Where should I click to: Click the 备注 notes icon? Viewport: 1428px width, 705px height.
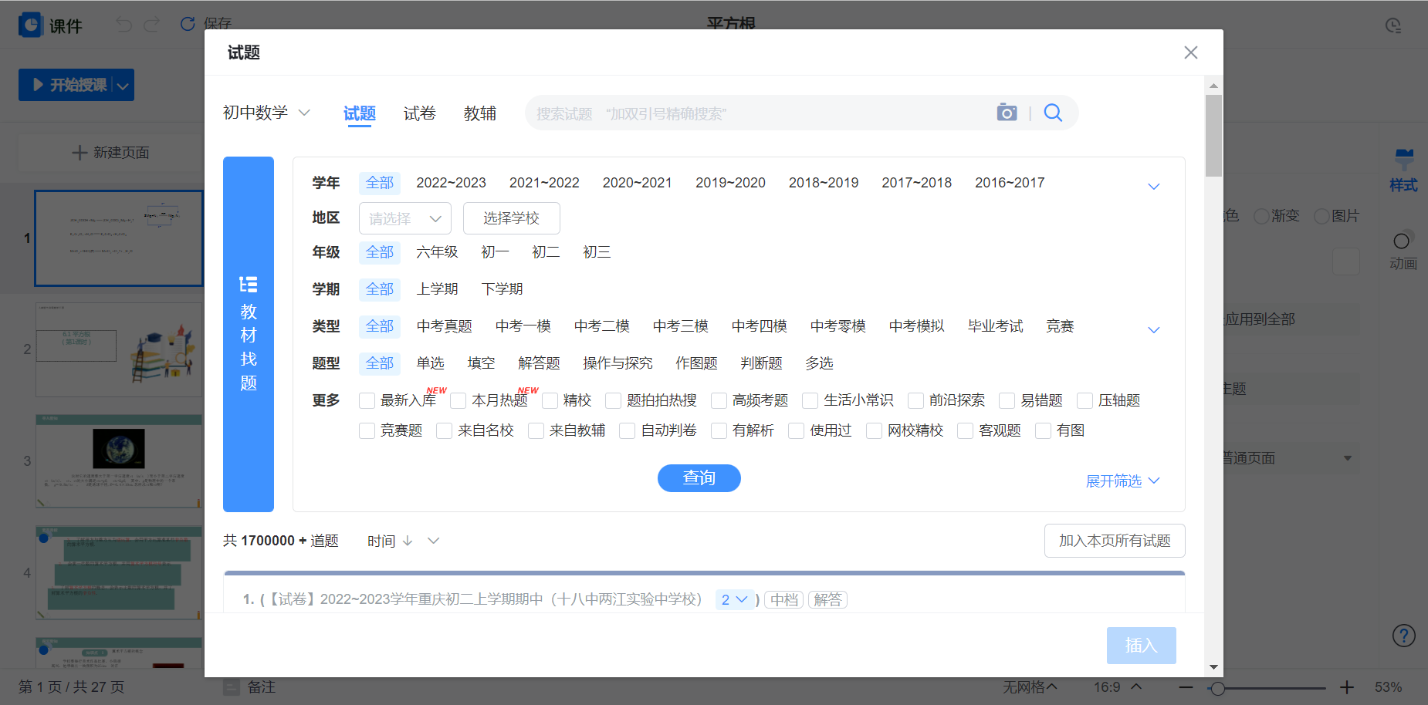click(x=232, y=687)
